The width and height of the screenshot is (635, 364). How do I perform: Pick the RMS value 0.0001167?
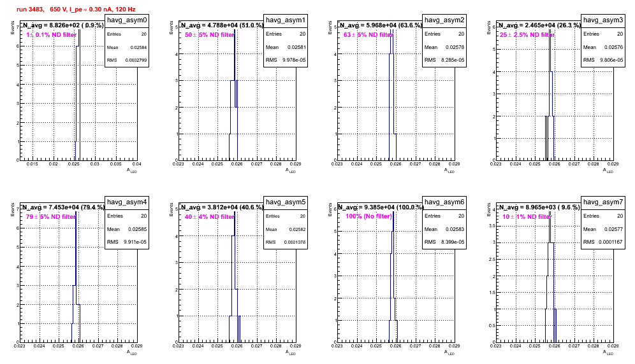coord(610,242)
